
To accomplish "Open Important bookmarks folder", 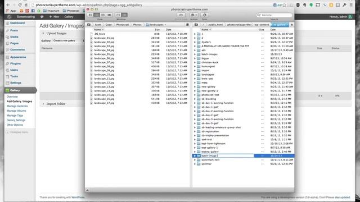I will [x=51, y=11].
